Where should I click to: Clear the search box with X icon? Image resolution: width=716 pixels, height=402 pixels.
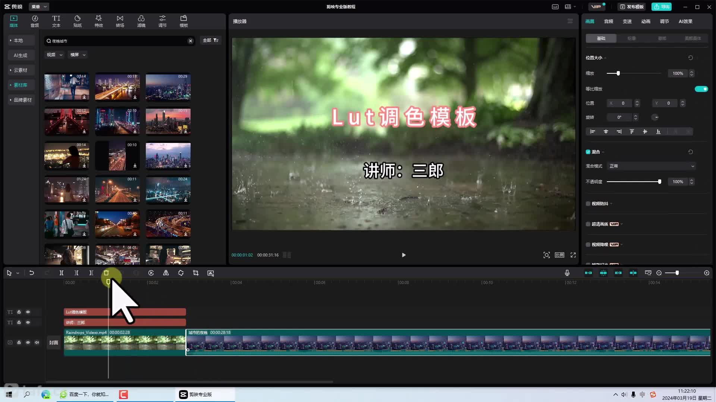coord(191,41)
